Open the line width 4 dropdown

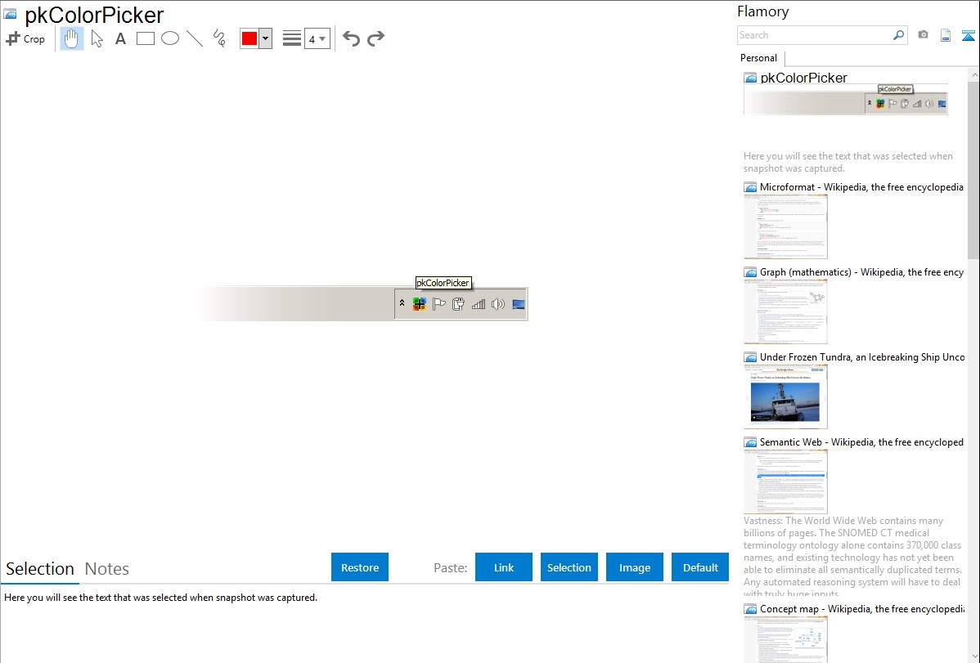(317, 38)
